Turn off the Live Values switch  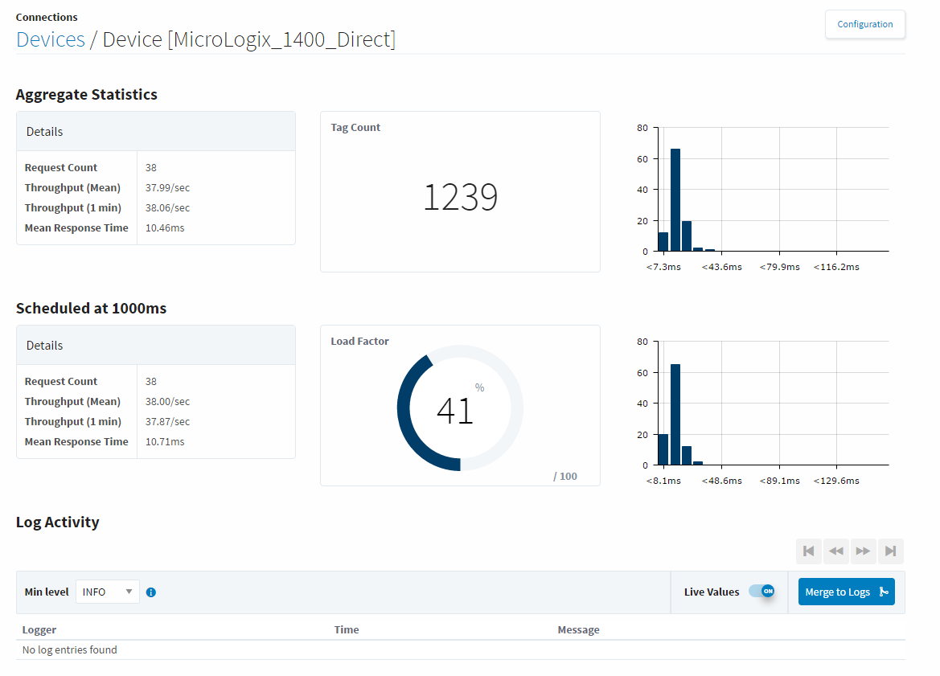tap(761, 592)
